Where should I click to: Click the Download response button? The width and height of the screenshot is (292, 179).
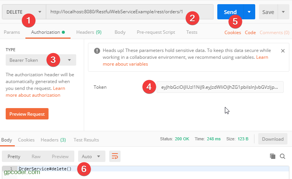[273, 139]
